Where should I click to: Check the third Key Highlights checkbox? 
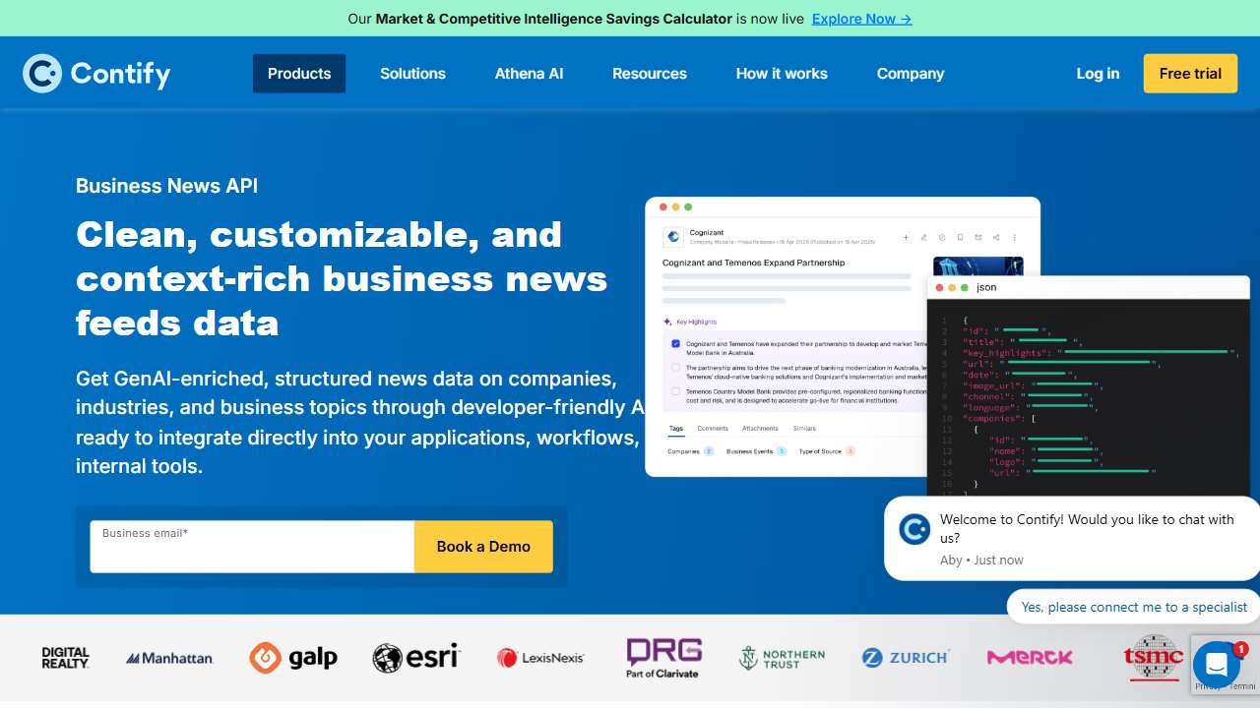pyautogui.click(x=675, y=391)
